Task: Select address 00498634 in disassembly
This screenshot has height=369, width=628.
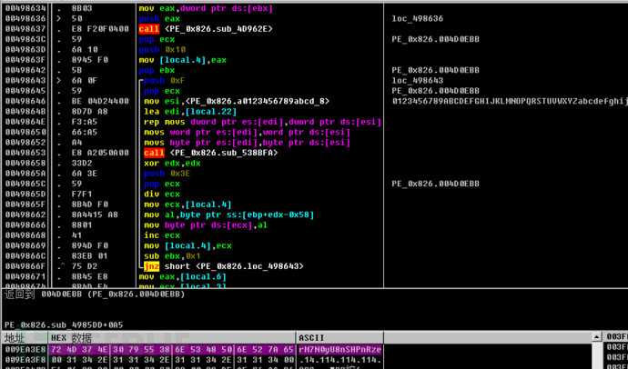Action: click(x=24, y=8)
